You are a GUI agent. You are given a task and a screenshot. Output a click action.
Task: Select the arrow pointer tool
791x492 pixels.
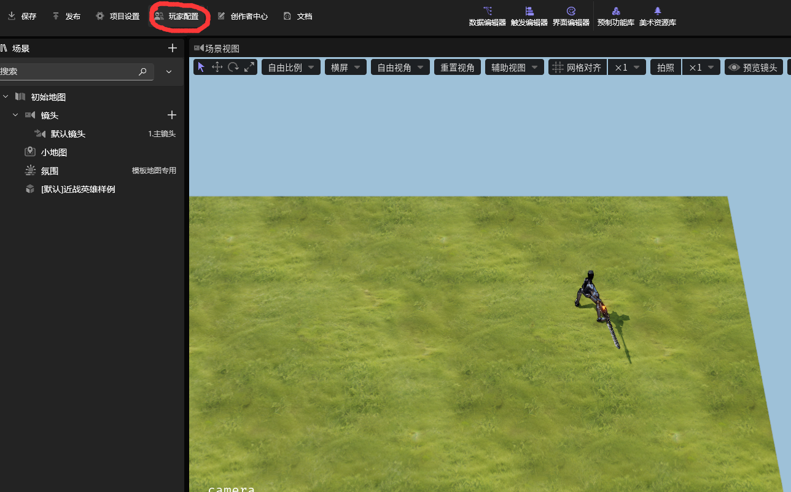[201, 68]
